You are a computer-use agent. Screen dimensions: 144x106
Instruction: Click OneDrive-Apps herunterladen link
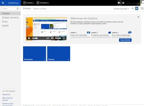(8, 105)
